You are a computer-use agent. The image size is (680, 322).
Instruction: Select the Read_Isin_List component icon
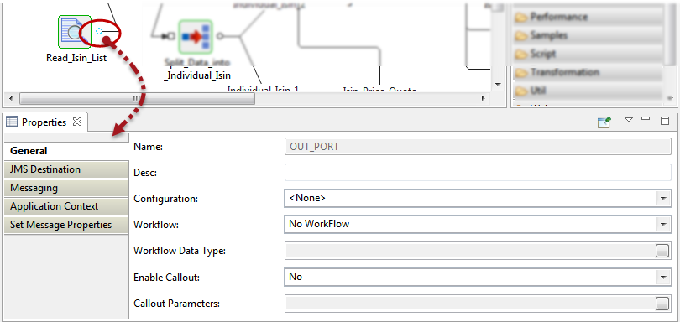tap(75, 32)
